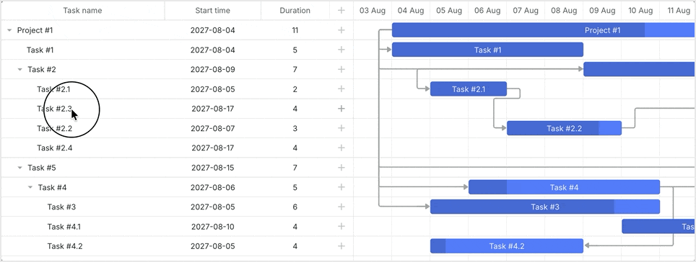This screenshot has width=696, height=262.
Task: Collapse the Task #5 group arrow
Action: pyautogui.click(x=19, y=168)
